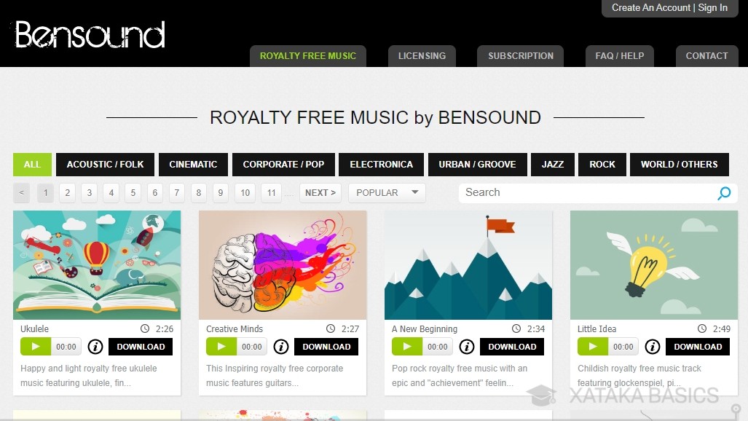Show info for the Ukulele track
748x421 pixels.
(x=95, y=347)
